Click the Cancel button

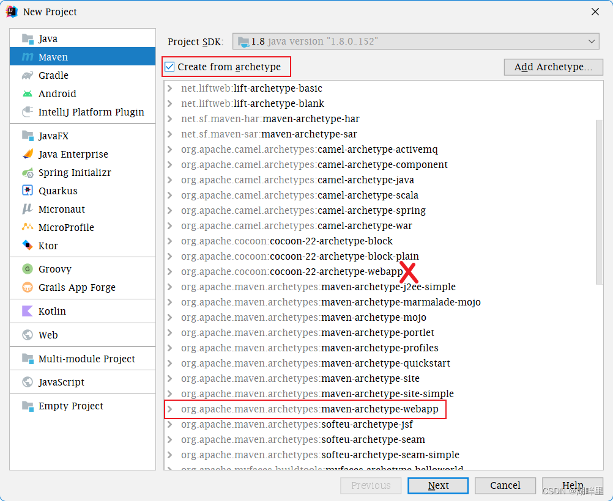tap(505, 485)
